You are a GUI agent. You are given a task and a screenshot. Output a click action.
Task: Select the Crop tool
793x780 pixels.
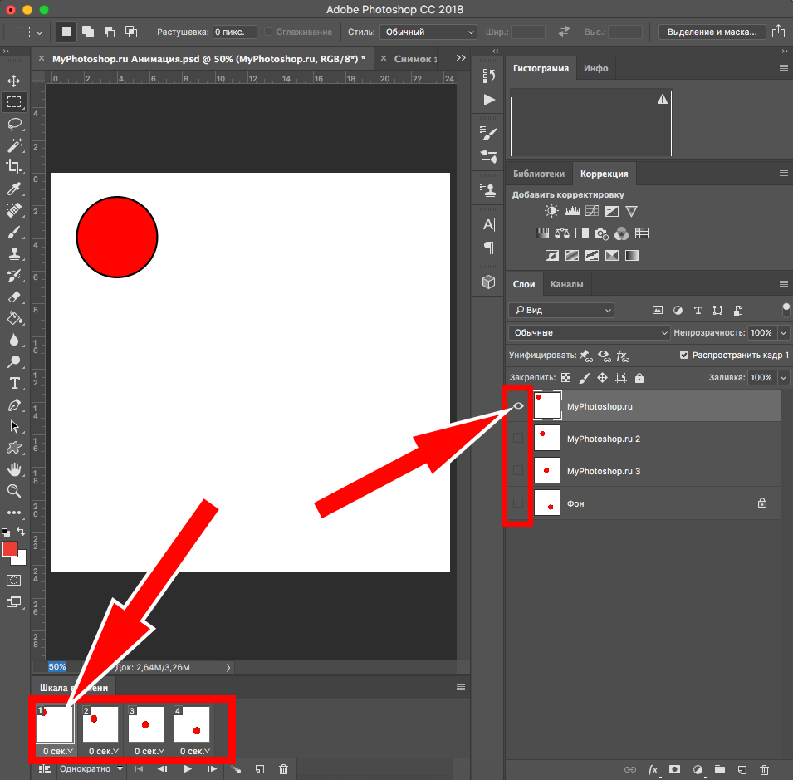coord(14,167)
